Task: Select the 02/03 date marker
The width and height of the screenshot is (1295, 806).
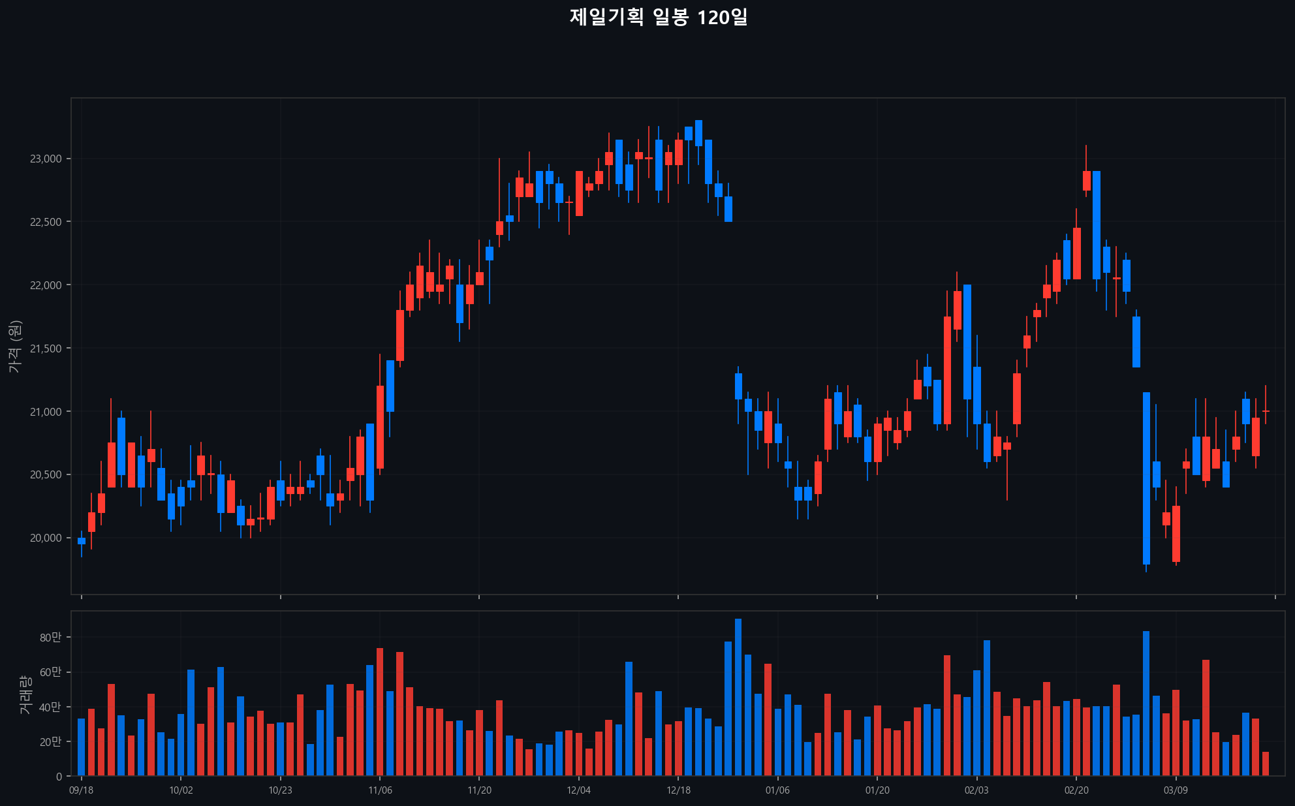Action: pos(976,790)
